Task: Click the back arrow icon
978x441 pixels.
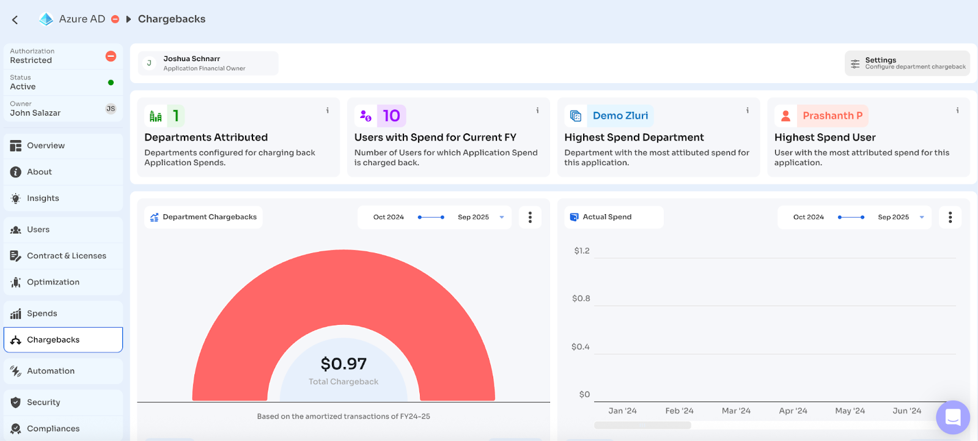Action: pos(15,20)
